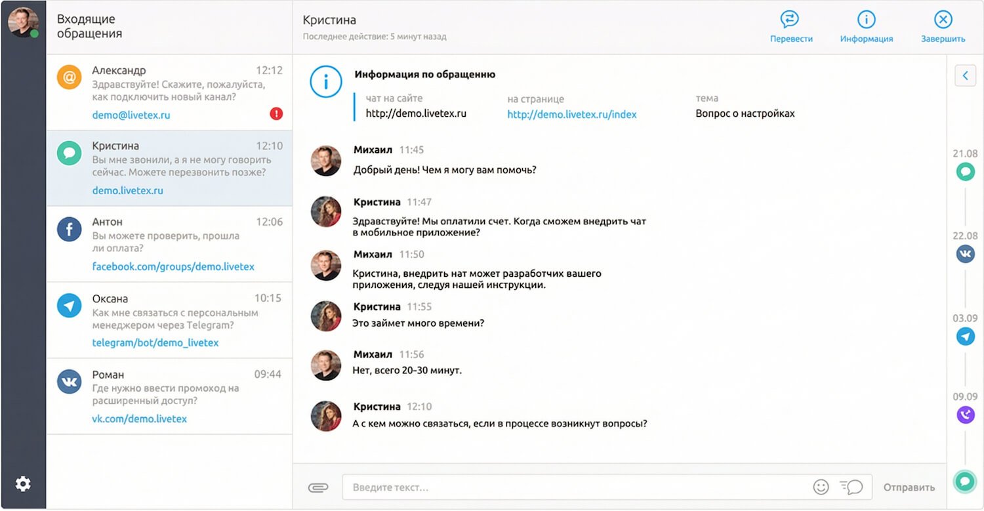Click the Отправить send button
The width and height of the screenshot is (984, 511).
[909, 487]
